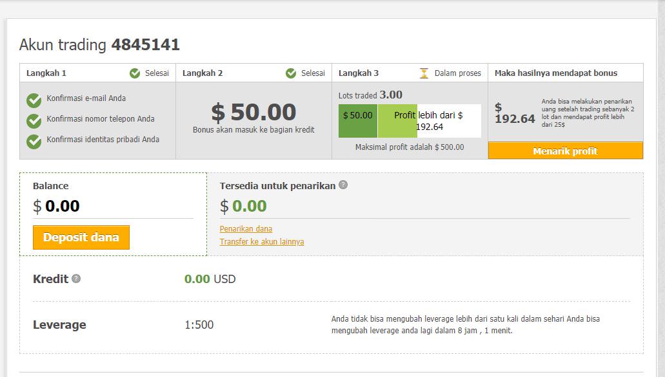The width and height of the screenshot is (665, 377).
Task: Click the leverage value 1:500
Action: [x=199, y=325]
